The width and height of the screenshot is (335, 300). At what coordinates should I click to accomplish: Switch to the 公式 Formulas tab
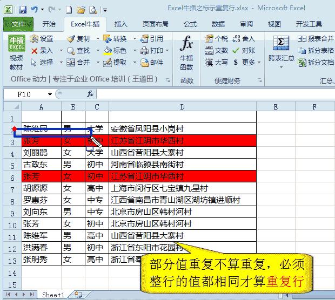coord(190,24)
